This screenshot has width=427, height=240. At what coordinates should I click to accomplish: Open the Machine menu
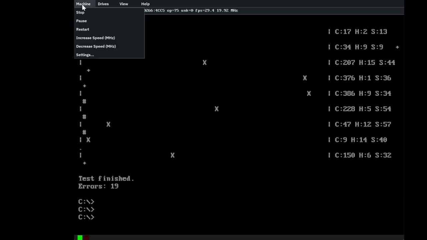83,4
